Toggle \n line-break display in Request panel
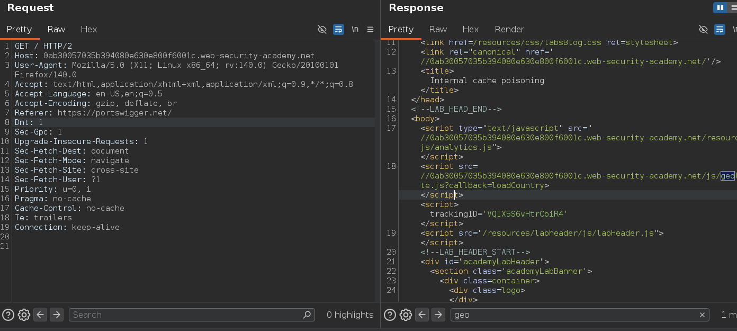The image size is (737, 331). click(x=355, y=30)
